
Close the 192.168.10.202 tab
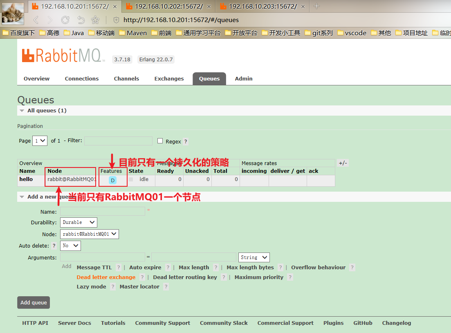click(209, 6)
